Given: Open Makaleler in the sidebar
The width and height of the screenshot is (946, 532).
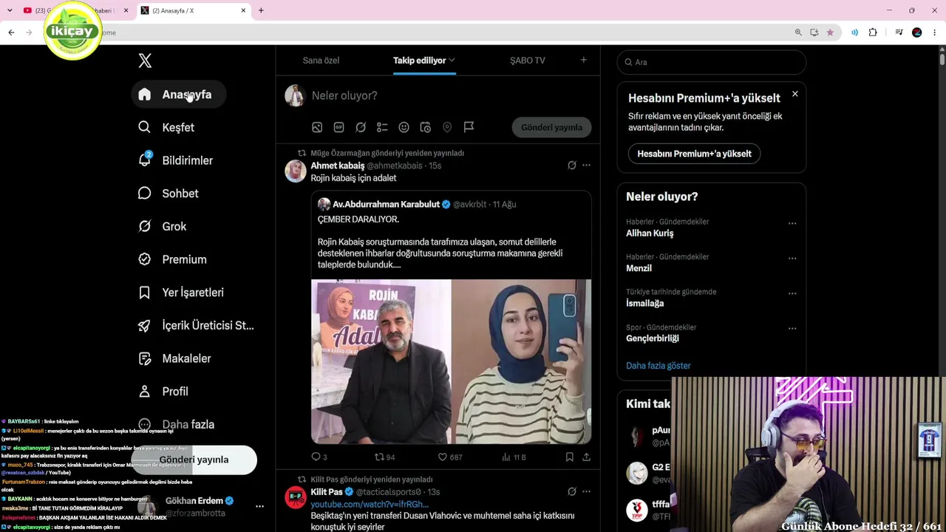Looking at the screenshot, I should [x=177, y=358].
